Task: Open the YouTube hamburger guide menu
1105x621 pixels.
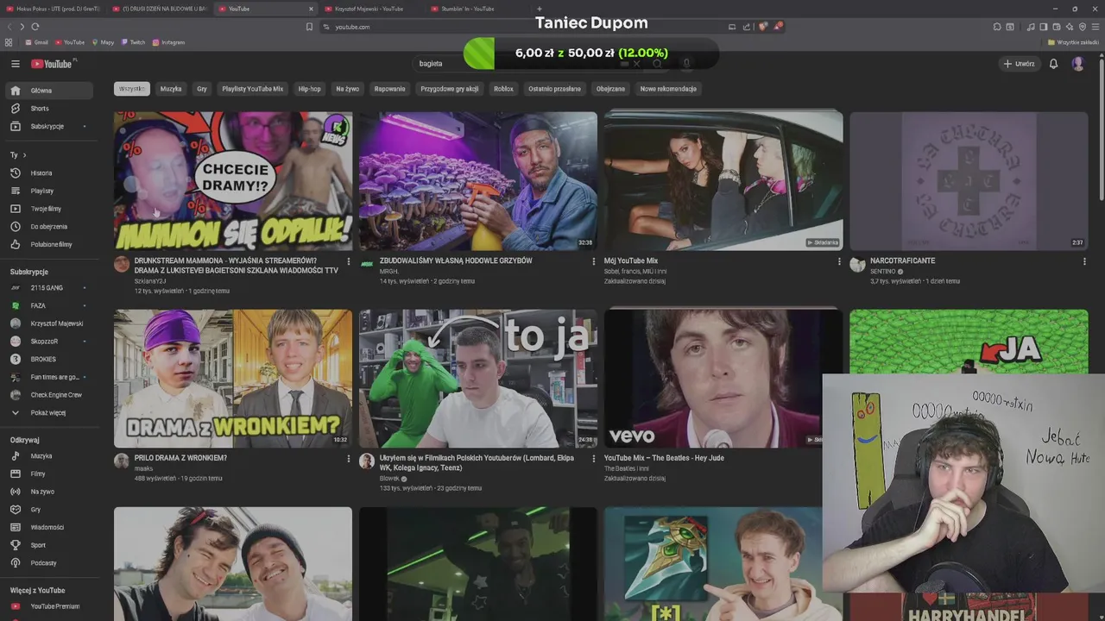Action: tap(15, 64)
